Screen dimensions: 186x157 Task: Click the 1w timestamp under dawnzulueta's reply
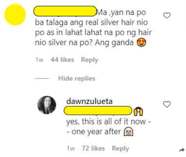point(71,148)
